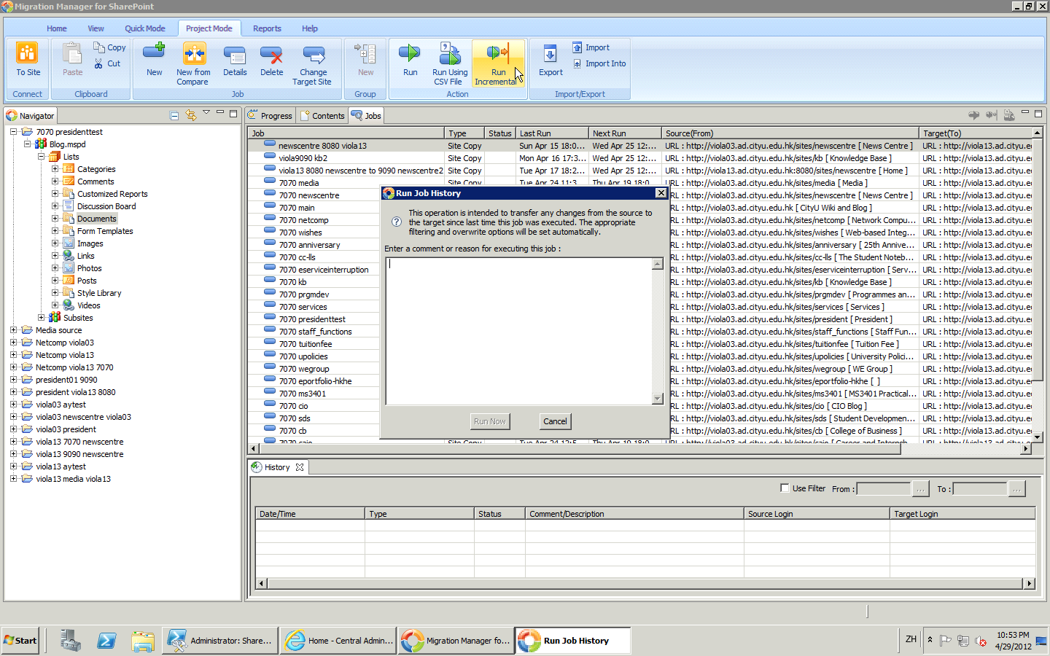Screen dimensions: 1050x656
Task: Sort history by Date/Time column header
Action: 310,514
